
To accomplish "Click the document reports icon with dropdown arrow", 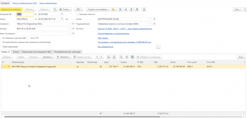I will (114, 9).
